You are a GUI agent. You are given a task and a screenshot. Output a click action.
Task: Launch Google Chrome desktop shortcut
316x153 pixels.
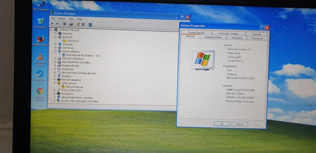tap(39, 95)
